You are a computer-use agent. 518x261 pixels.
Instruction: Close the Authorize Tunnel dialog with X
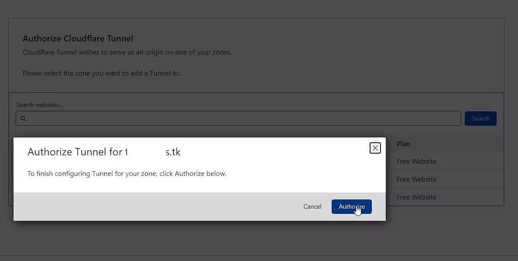[x=375, y=148]
